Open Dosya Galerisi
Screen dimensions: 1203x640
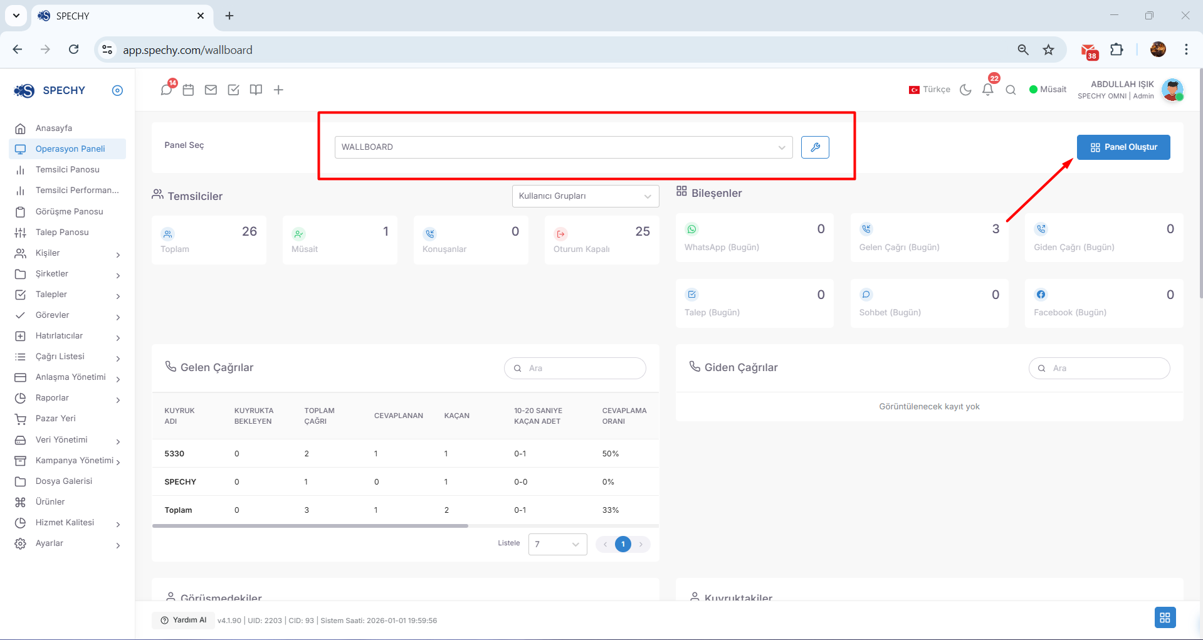(x=68, y=481)
